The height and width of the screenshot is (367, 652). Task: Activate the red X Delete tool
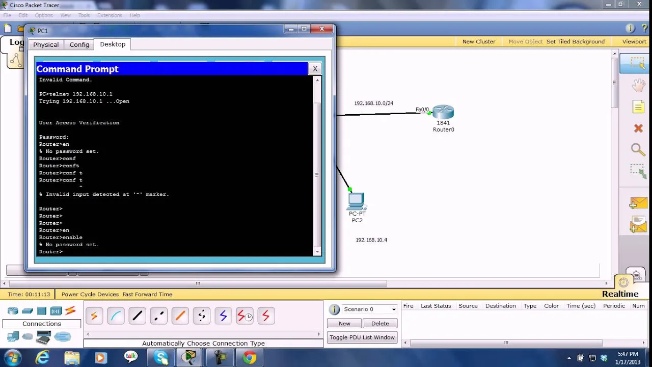pyautogui.click(x=638, y=128)
